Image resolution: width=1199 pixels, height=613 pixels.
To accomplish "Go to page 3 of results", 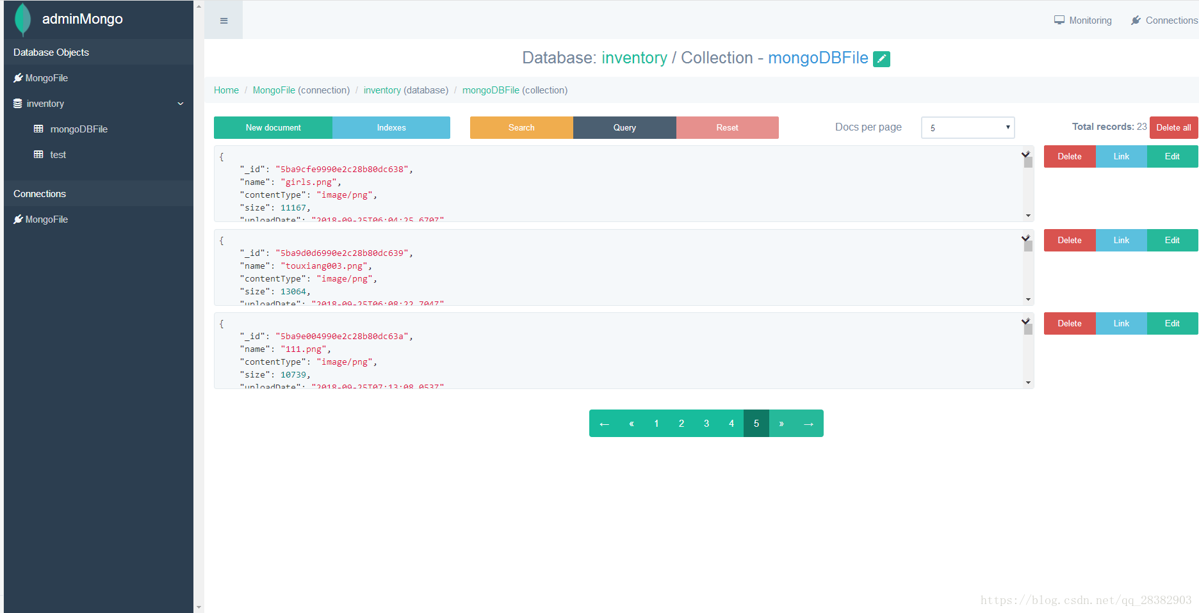I will pyautogui.click(x=706, y=424).
